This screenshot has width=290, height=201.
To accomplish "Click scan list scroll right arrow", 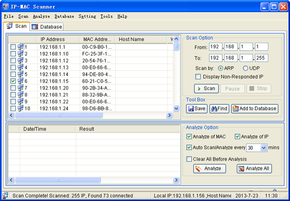I will pos(169,115).
